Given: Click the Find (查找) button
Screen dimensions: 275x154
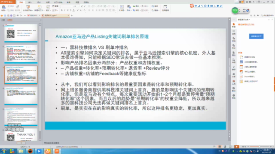Looking at the screenshot, I should [x=155, y=6].
